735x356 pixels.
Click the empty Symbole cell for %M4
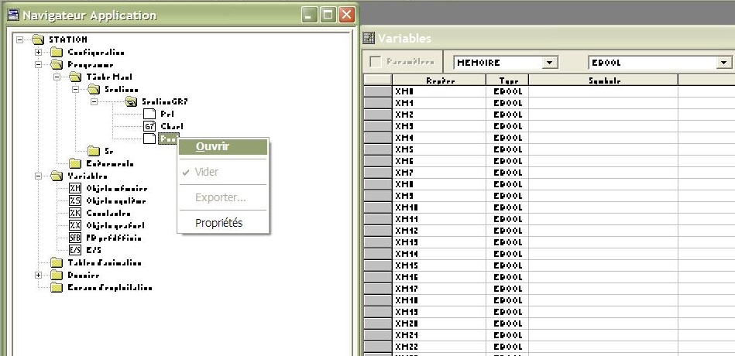pos(604,138)
